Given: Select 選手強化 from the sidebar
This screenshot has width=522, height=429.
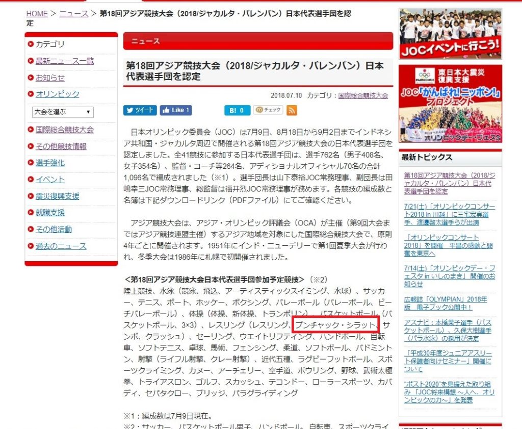Looking at the screenshot, I should (50, 163).
